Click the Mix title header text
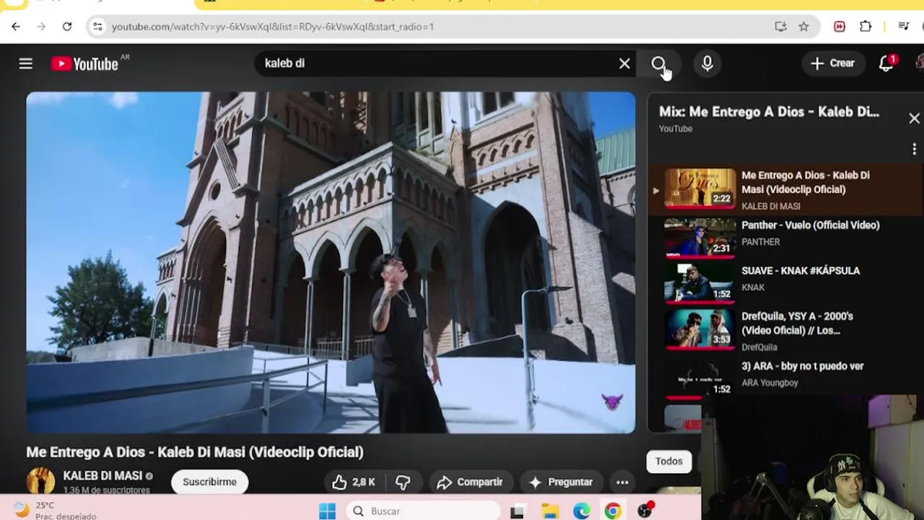This screenshot has width=924, height=520. [x=769, y=112]
